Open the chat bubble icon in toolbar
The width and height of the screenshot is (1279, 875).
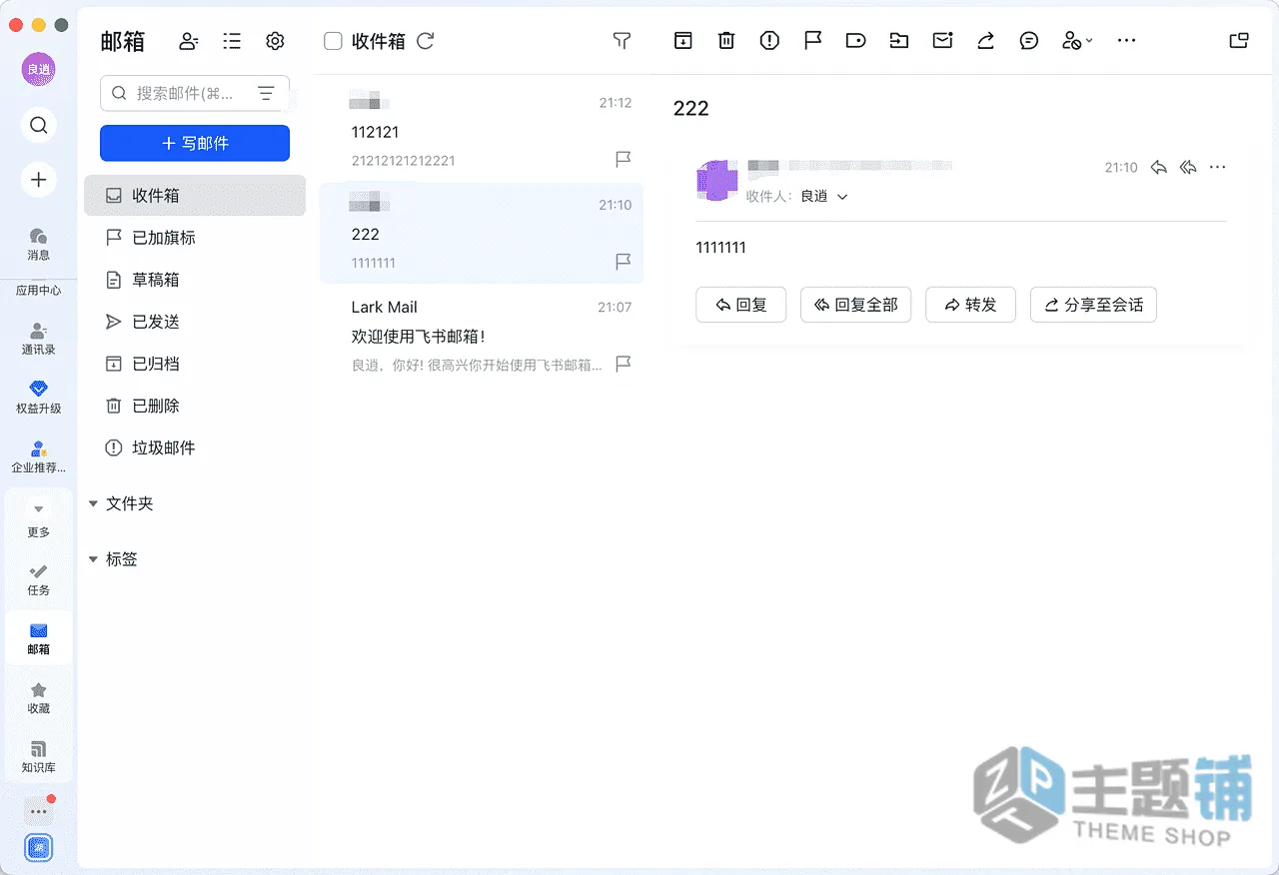pyautogui.click(x=1029, y=41)
